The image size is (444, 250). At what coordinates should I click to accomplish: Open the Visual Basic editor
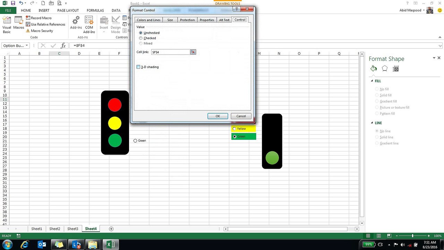pyautogui.click(x=7, y=25)
